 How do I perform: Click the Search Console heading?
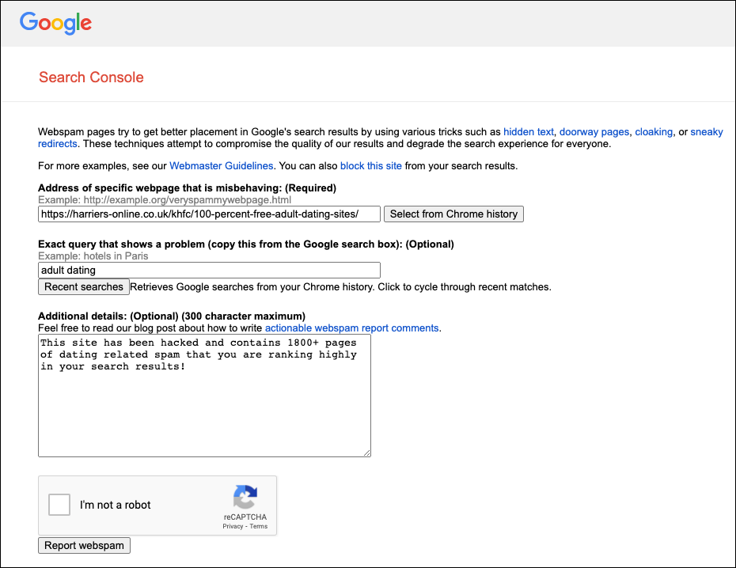click(x=91, y=77)
